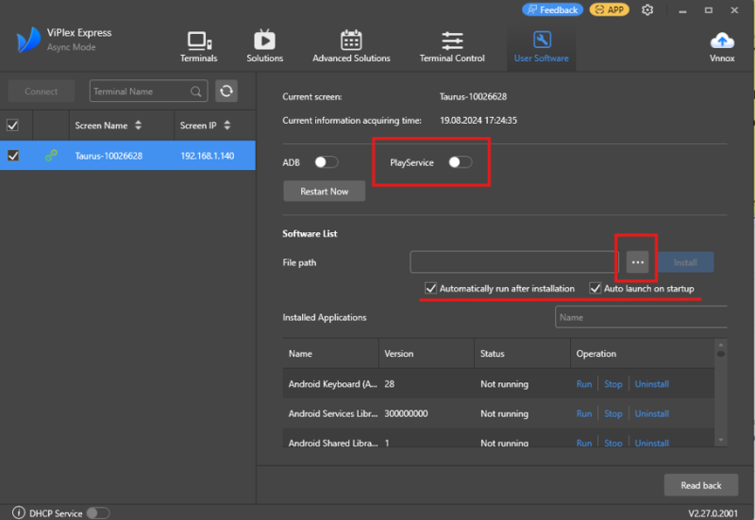This screenshot has width=755, height=520.
Task: Switch to the User Software tab
Action: pyautogui.click(x=542, y=46)
